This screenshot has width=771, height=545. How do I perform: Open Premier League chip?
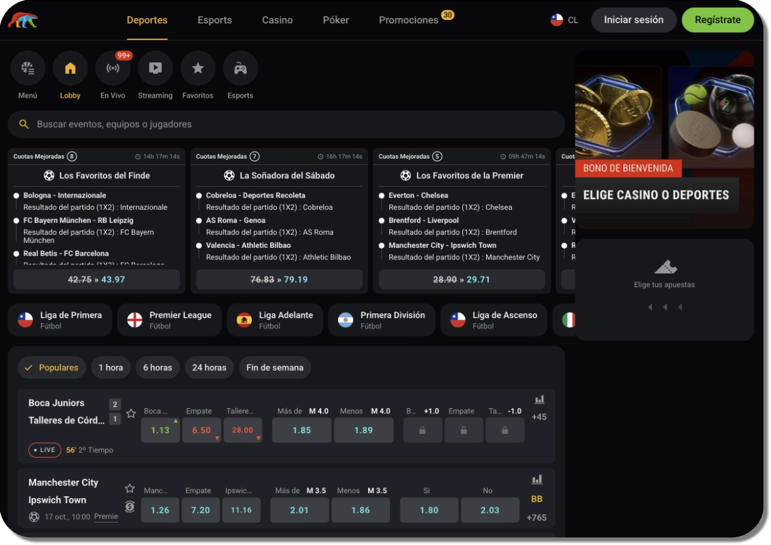coord(169,320)
